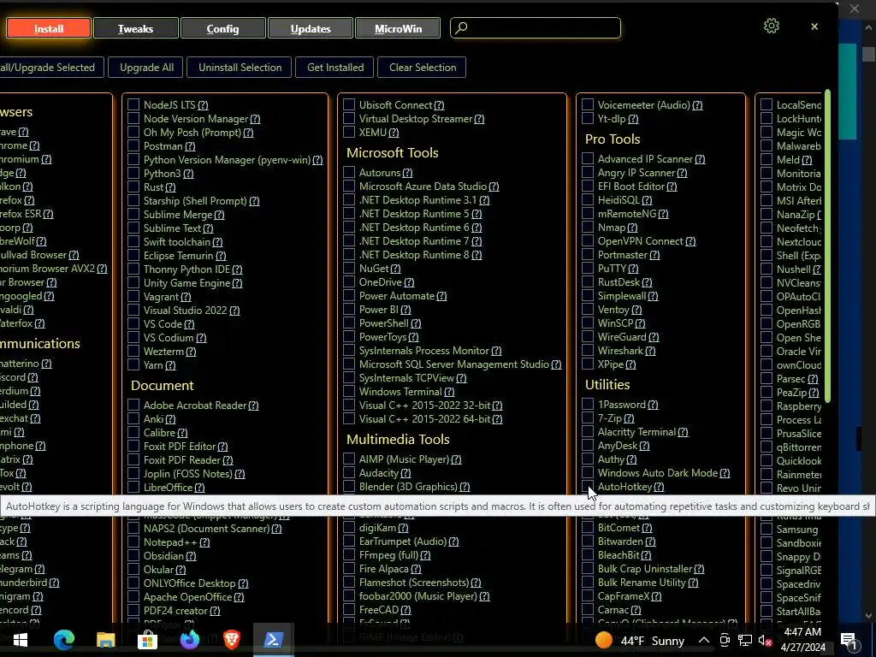The image size is (876, 657).
Task: Click the HeidiSQL label
Action: coord(619,200)
